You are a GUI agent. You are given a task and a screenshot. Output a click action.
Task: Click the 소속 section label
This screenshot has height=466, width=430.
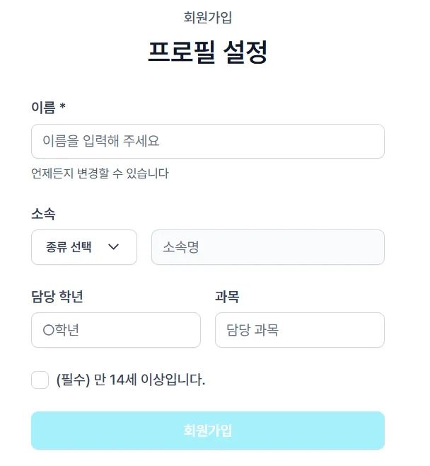(x=43, y=213)
